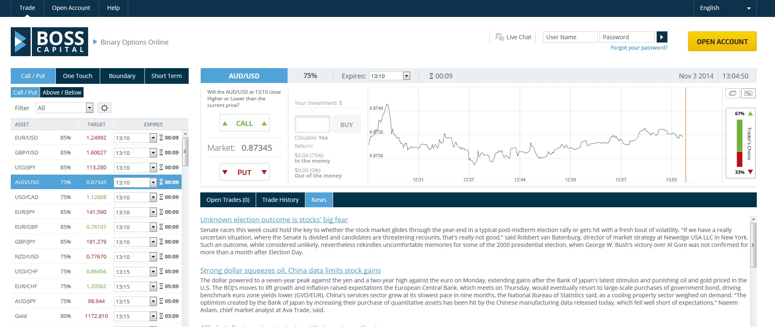Switch to Boundary tab
Screen dimensions: 775x327
tap(122, 76)
